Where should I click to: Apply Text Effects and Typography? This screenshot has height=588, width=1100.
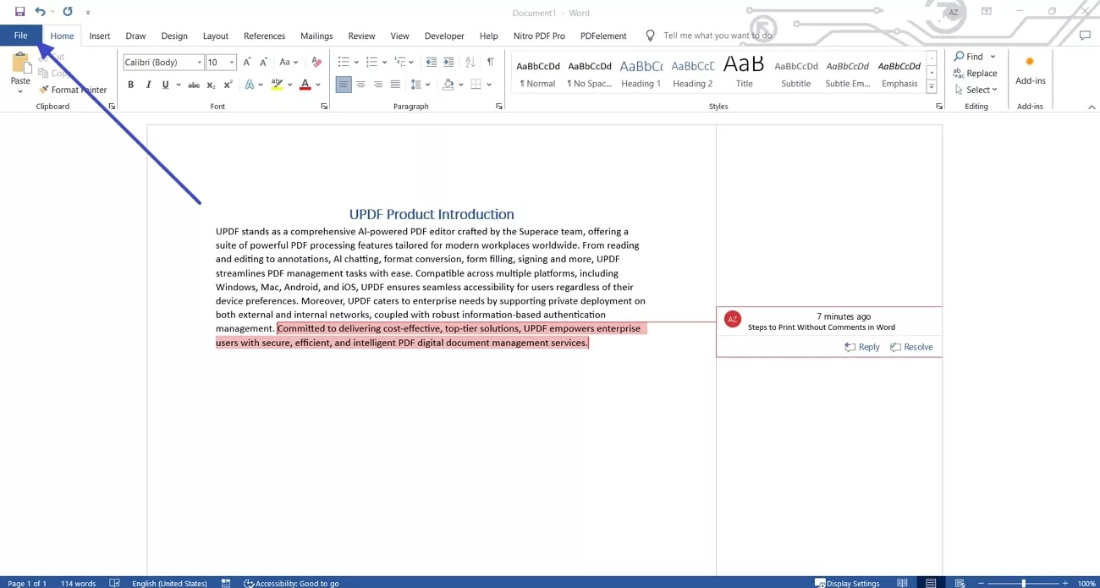[x=250, y=85]
